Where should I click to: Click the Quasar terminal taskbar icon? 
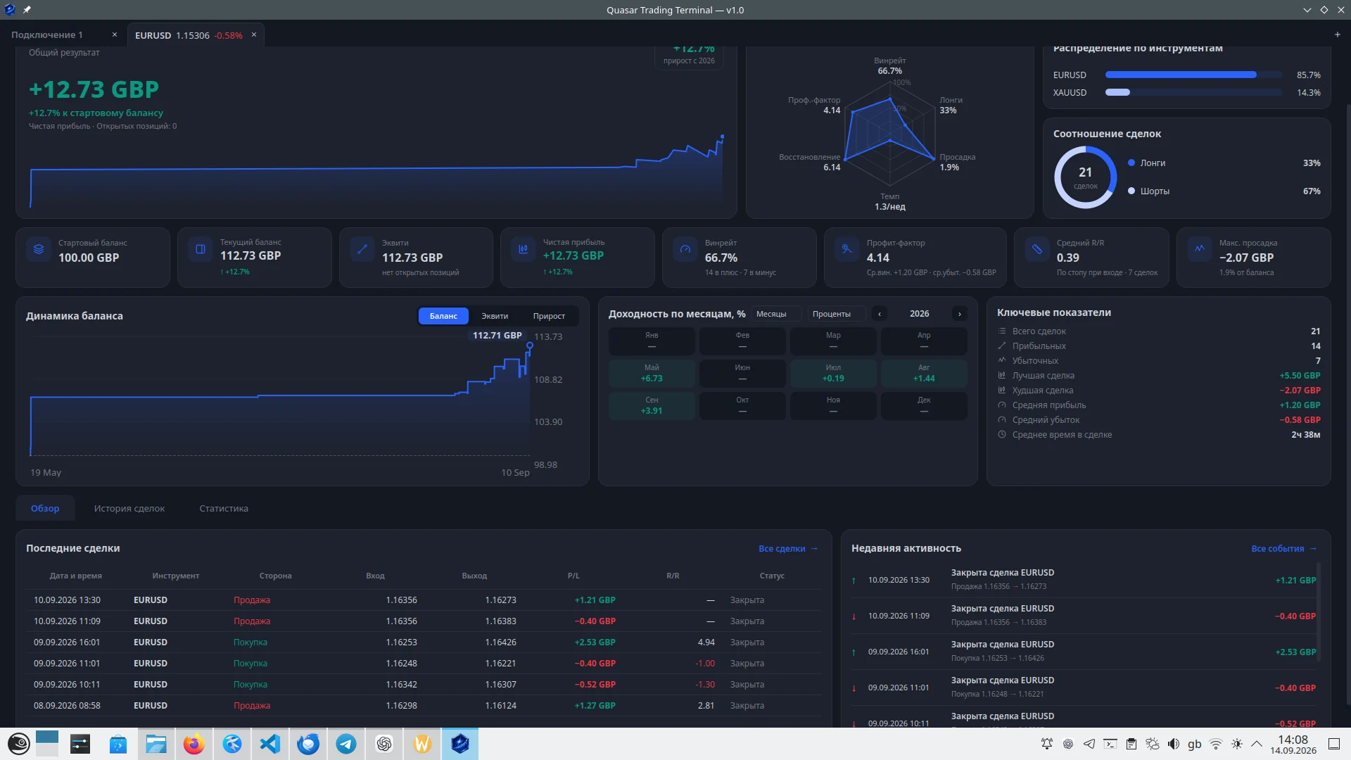click(460, 744)
